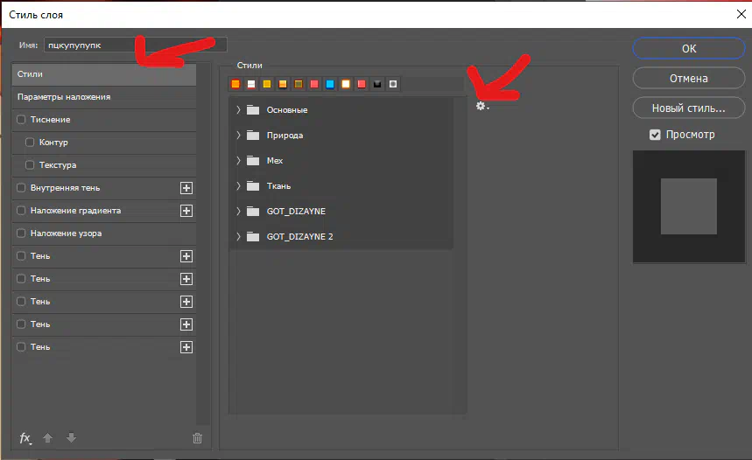
Task: Enable the Тиснение checkbox
Action: (x=21, y=120)
